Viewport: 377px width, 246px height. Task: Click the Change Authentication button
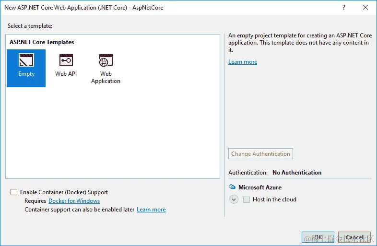point(260,153)
